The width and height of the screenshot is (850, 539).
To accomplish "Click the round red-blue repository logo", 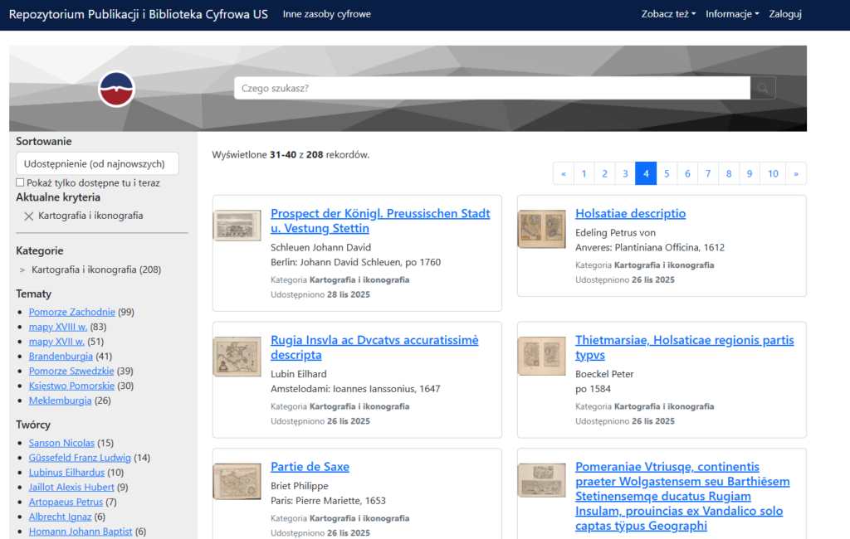I will [x=116, y=89].
